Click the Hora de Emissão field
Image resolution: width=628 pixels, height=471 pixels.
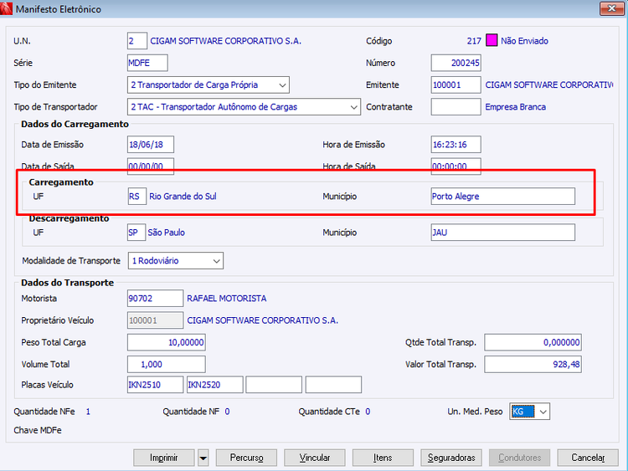(456, 145)
